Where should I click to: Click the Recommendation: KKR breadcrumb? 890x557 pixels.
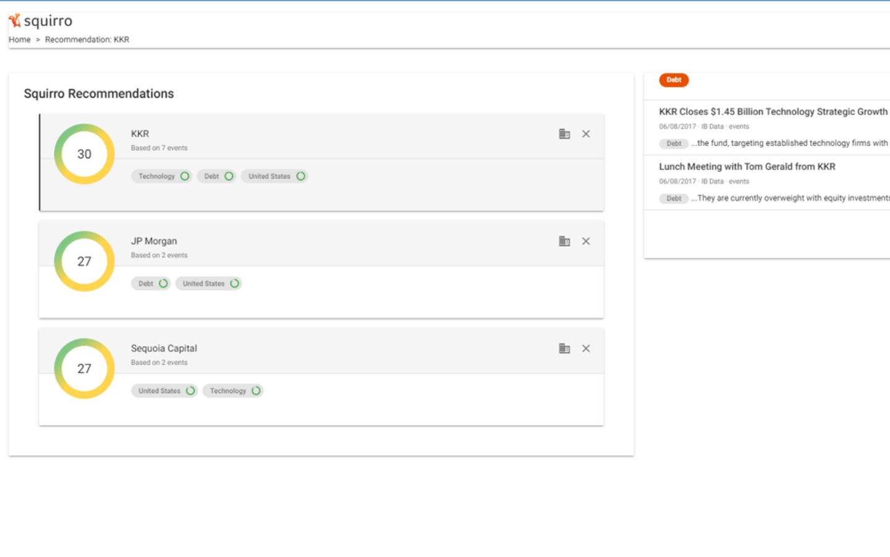point(87,40)
